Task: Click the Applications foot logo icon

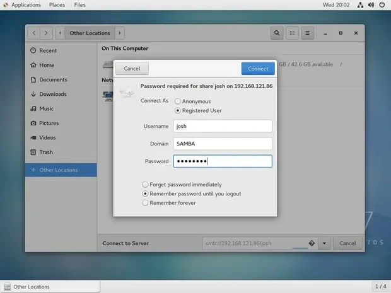Action: click(x=6, y=5)
